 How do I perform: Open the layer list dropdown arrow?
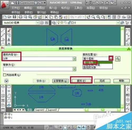pyautogui.click(x=118, y=23)
